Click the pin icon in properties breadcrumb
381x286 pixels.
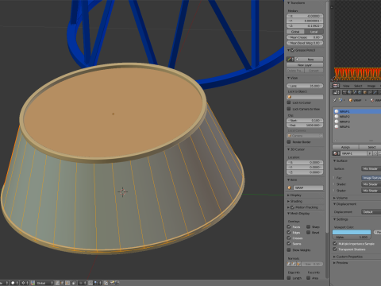334,100
